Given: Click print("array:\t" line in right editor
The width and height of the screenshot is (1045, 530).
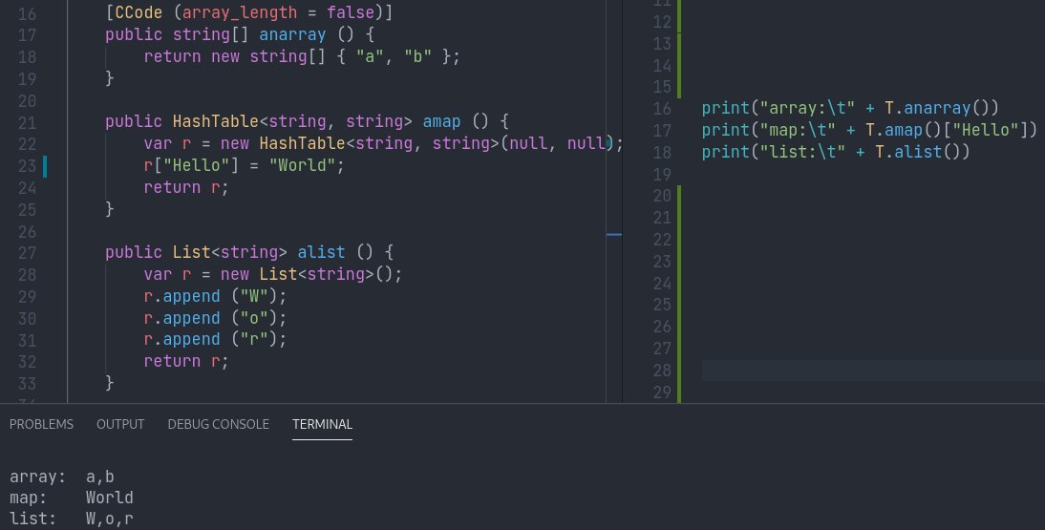Looking at the screenshot, I should click(850, 108).
